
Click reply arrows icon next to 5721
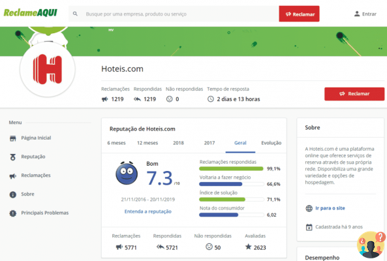(161, 247)
